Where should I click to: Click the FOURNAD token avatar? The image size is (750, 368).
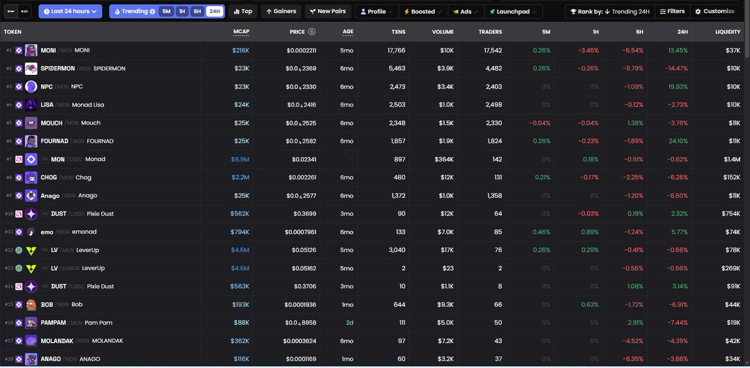[31, 141]
